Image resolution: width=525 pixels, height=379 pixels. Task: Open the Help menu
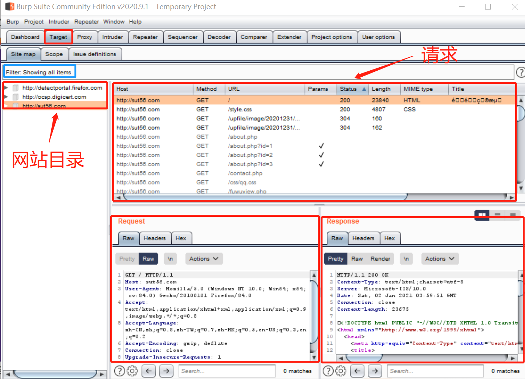coord(135,22)
